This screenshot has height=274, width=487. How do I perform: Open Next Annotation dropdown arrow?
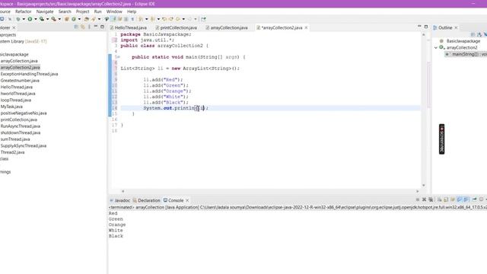pos(147,19)
